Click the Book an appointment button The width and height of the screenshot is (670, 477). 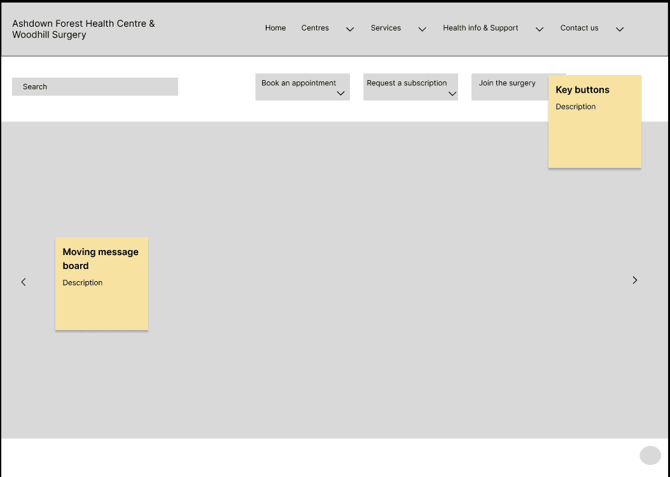(x=302, y=86)
